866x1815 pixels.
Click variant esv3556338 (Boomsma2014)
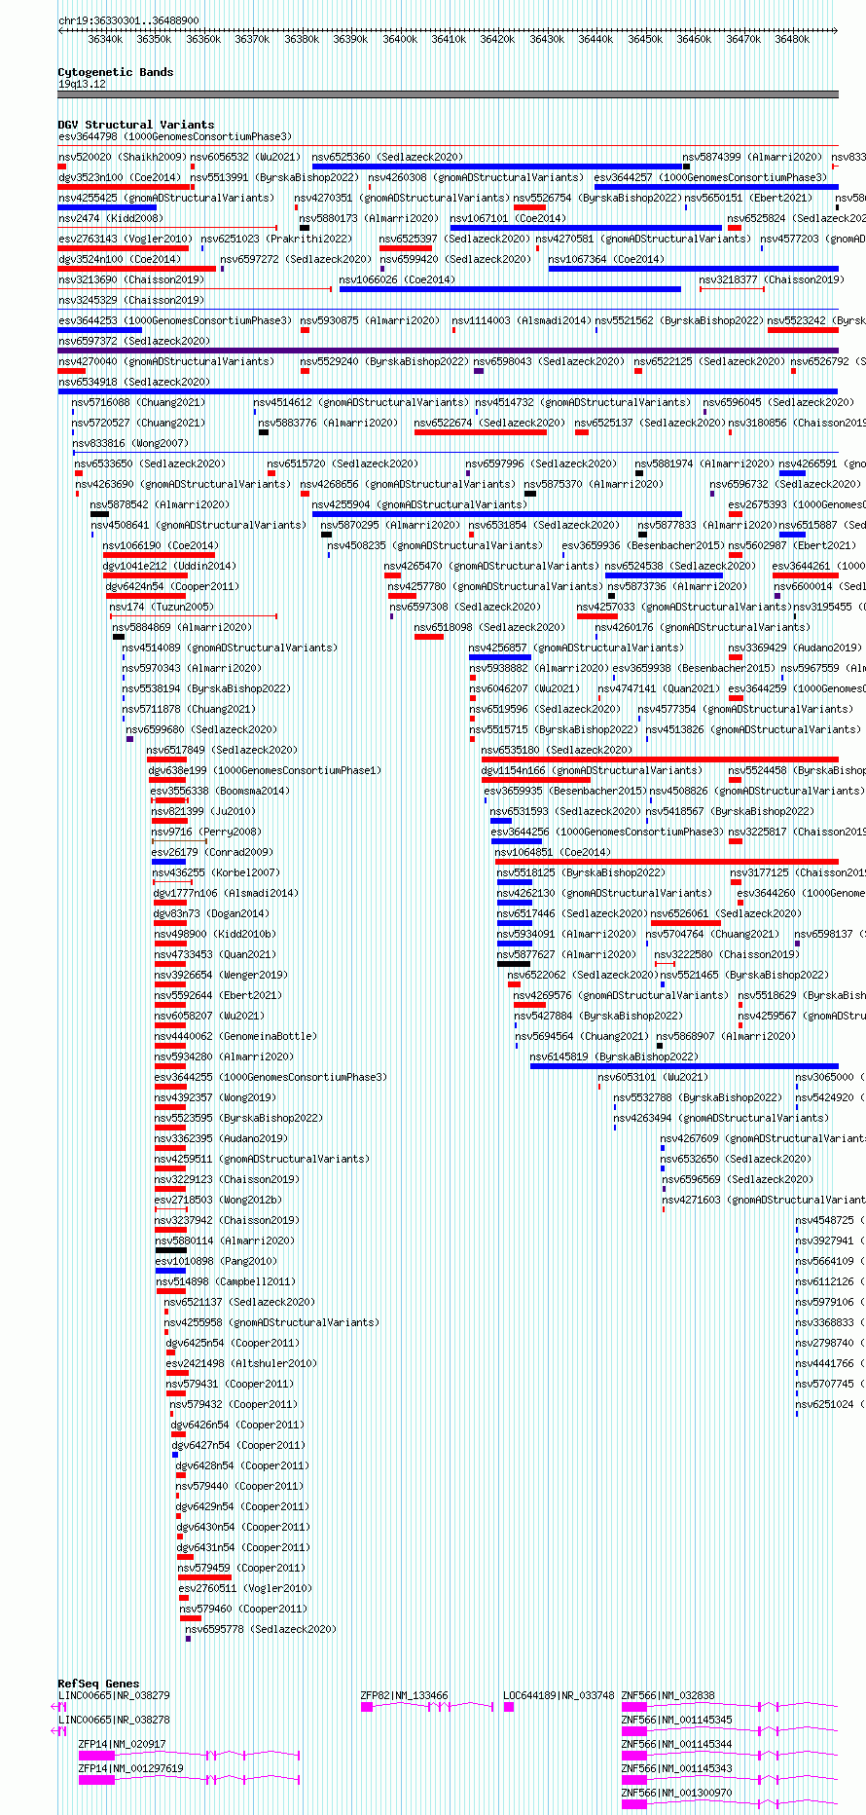click(x=220, y=791)
